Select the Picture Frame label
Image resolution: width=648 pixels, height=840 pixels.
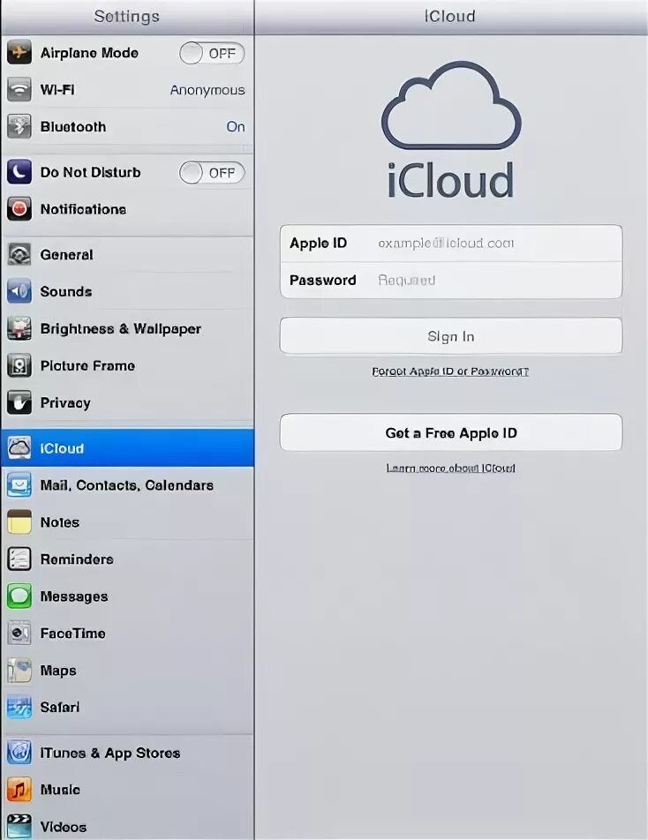[x=87, y=366]
